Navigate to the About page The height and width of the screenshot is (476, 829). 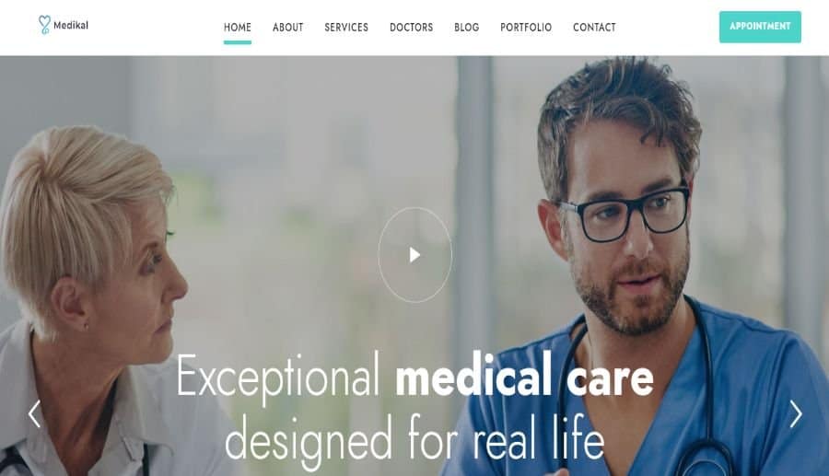[x=288, y=28]
